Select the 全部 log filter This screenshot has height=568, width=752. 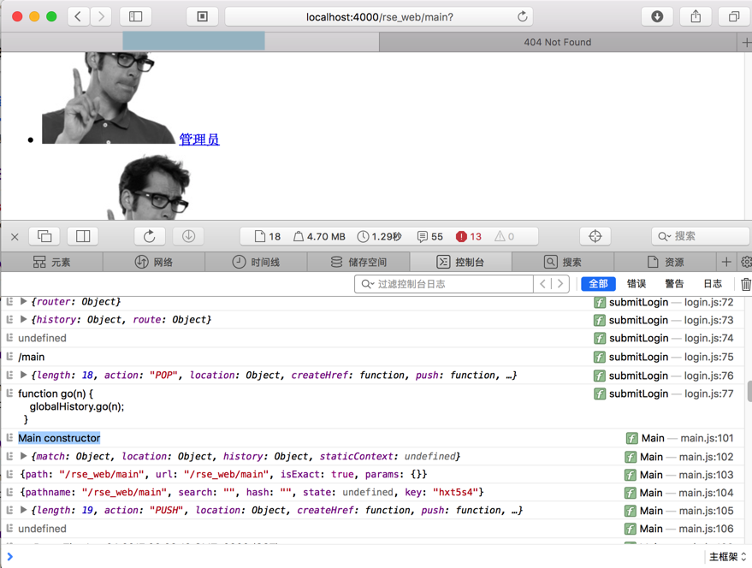tap(598, 283)
